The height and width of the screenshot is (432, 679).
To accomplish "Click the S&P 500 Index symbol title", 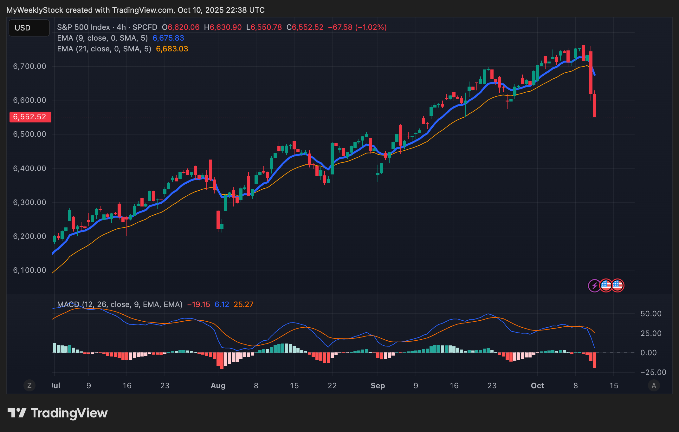I will click(83, 27).
